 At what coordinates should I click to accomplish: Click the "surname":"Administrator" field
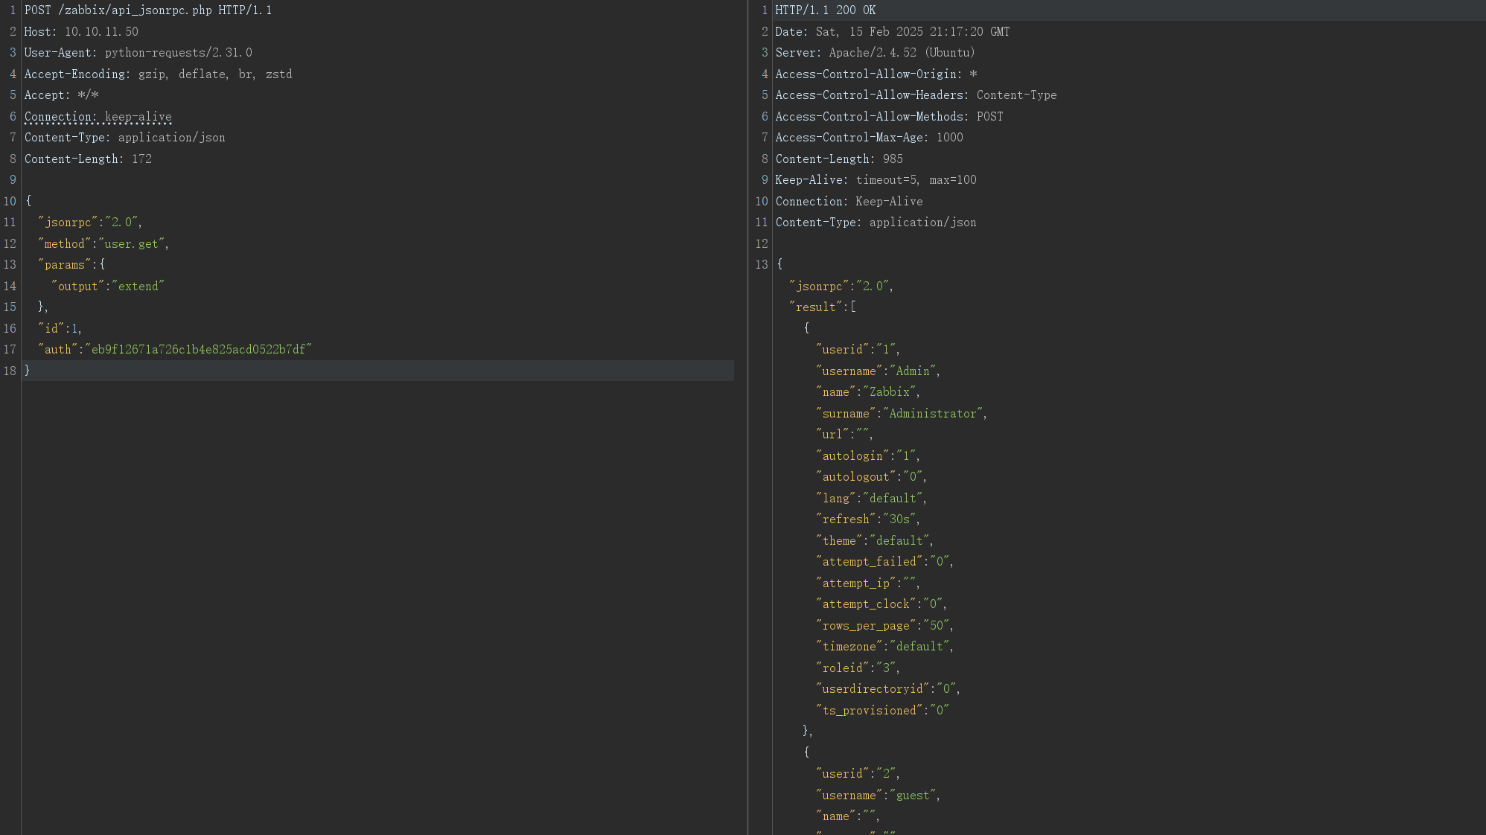902,414
